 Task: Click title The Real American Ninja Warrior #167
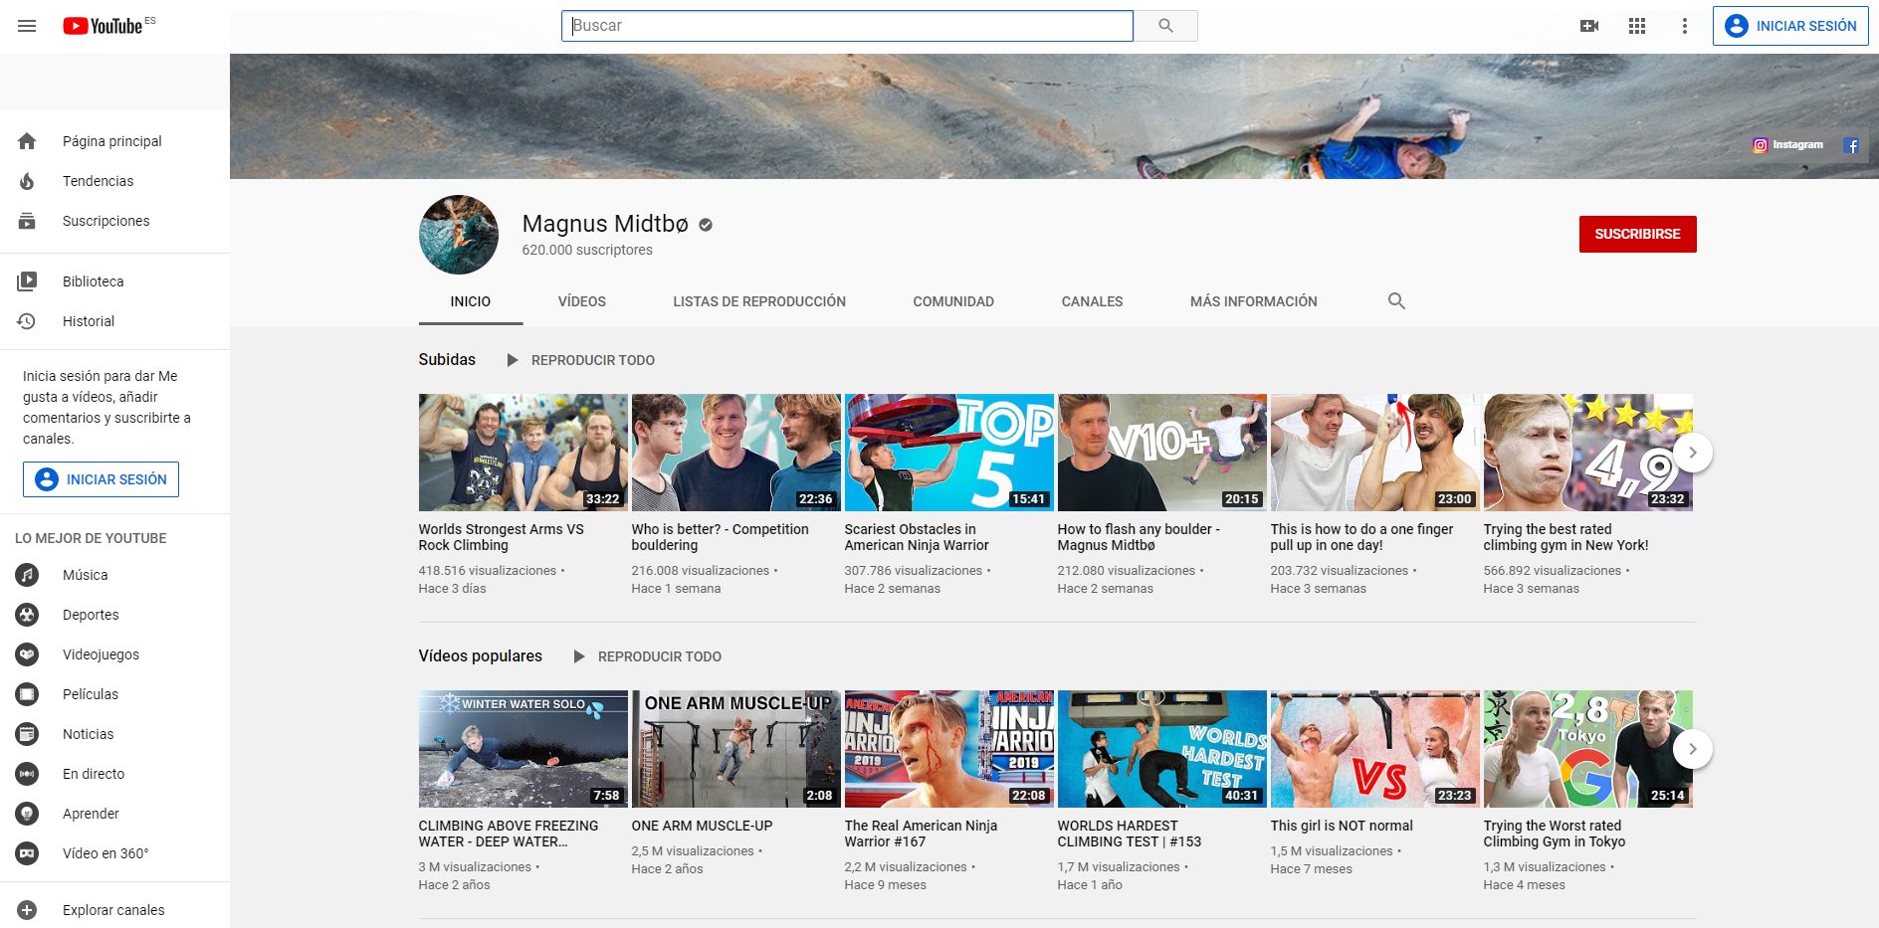[x=921, y=834]
